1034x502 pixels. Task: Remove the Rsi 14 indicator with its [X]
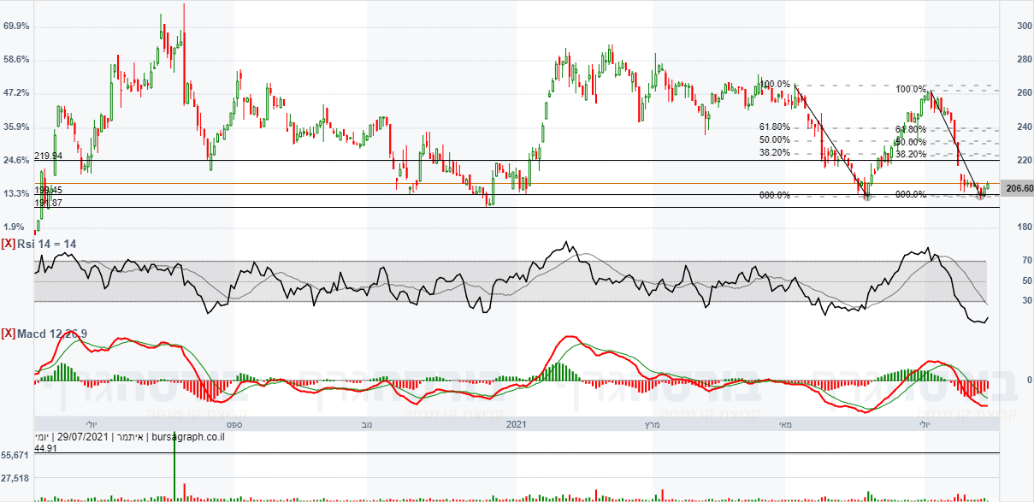point(8,244)
